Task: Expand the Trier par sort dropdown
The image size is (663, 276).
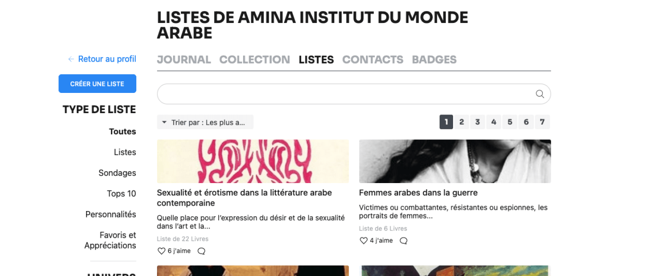Action: (205, 122)
